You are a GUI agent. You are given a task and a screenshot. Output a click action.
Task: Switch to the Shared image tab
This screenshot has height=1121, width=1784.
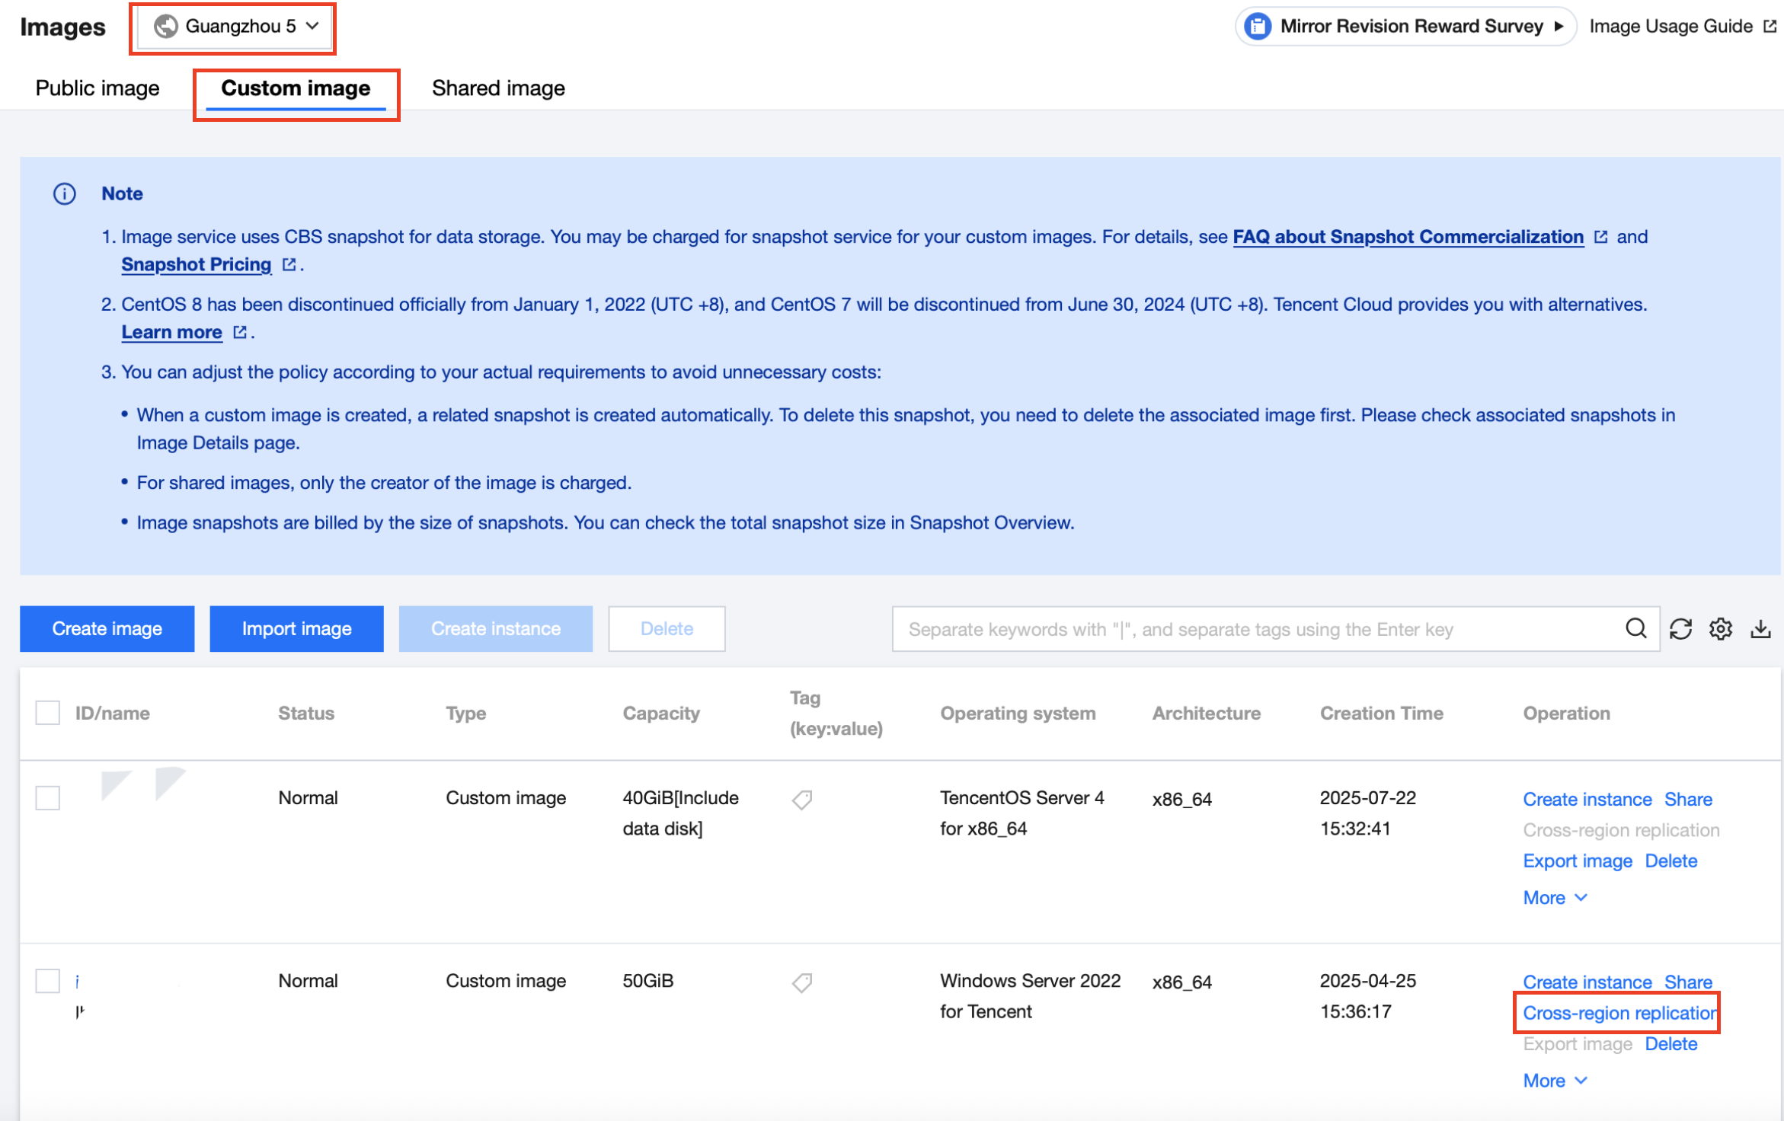point(498,88)
